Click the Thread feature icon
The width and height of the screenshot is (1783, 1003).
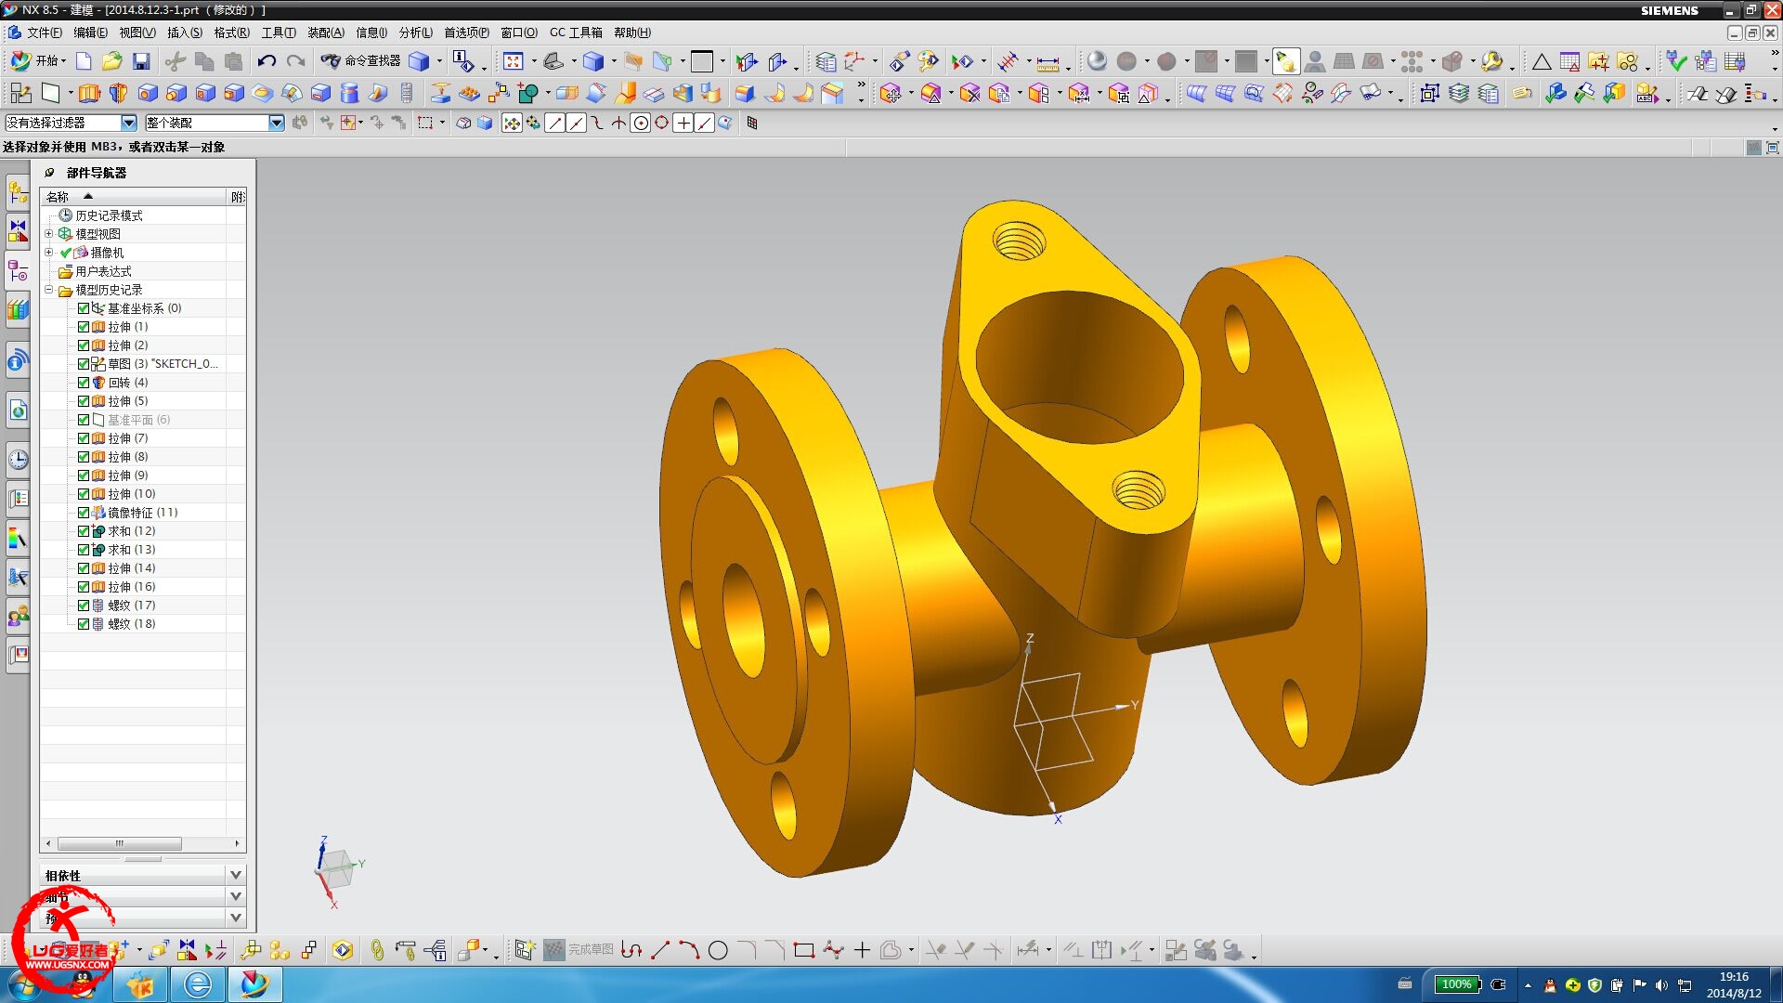tap(407, 93)
